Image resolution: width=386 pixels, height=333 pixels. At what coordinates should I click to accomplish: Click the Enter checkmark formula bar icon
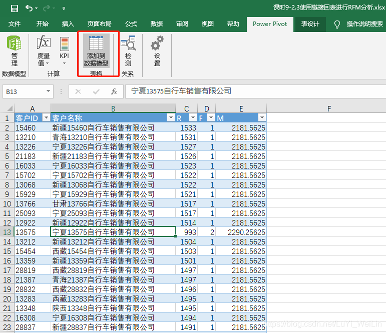96,91
